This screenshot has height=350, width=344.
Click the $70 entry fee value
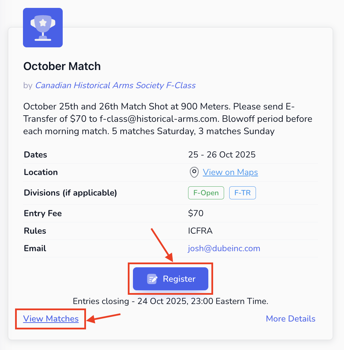[196, 213]
